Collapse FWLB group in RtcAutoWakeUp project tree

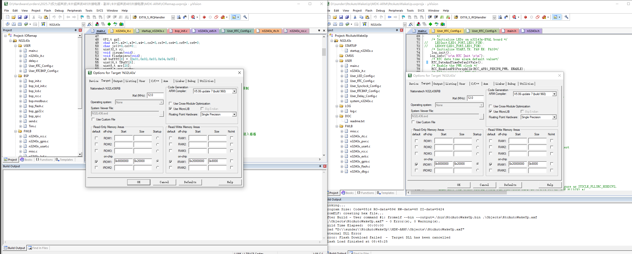pyautogui.click(x=337, y=126)
